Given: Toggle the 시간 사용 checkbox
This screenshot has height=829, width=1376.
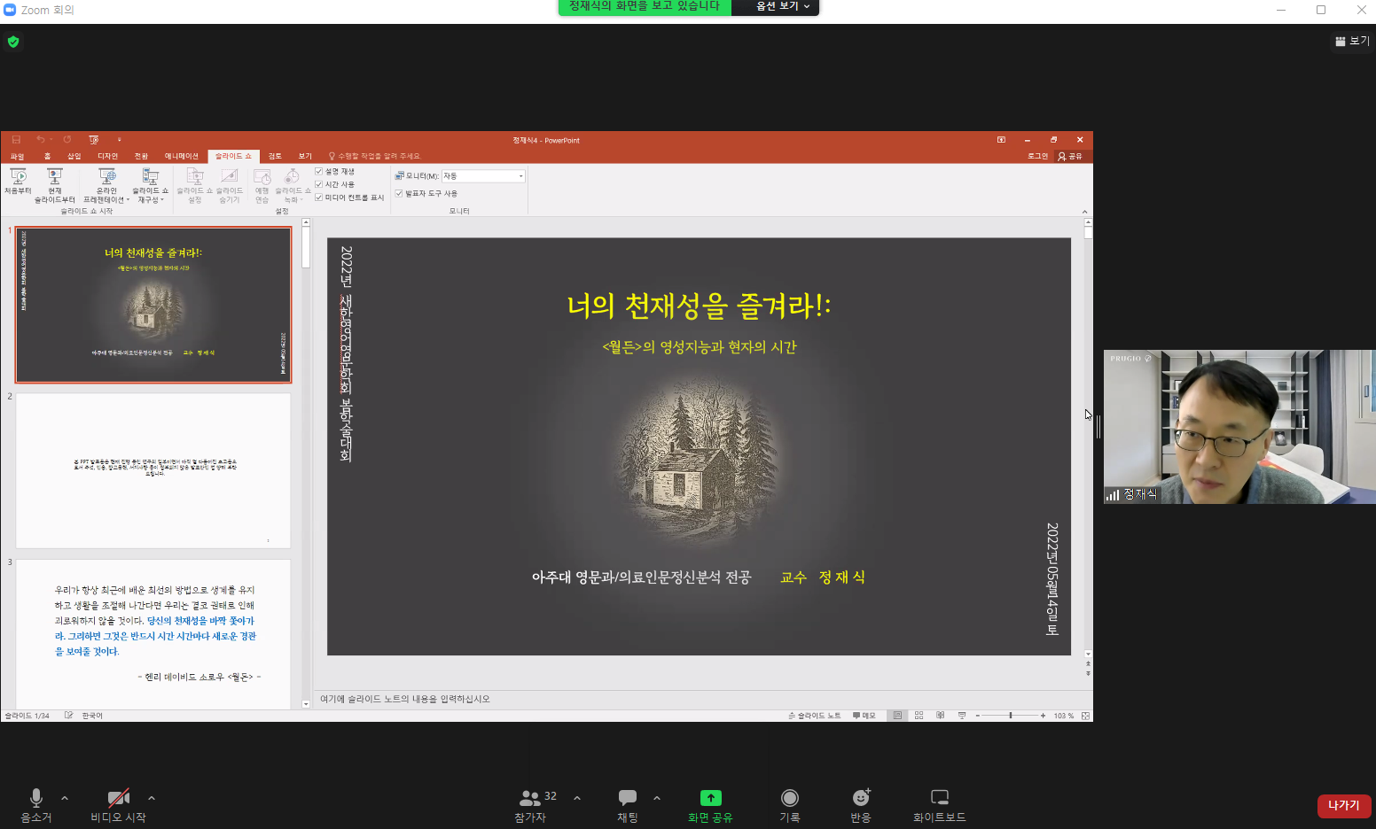Looking at the screenshot, I should click(x=319, y=184).
